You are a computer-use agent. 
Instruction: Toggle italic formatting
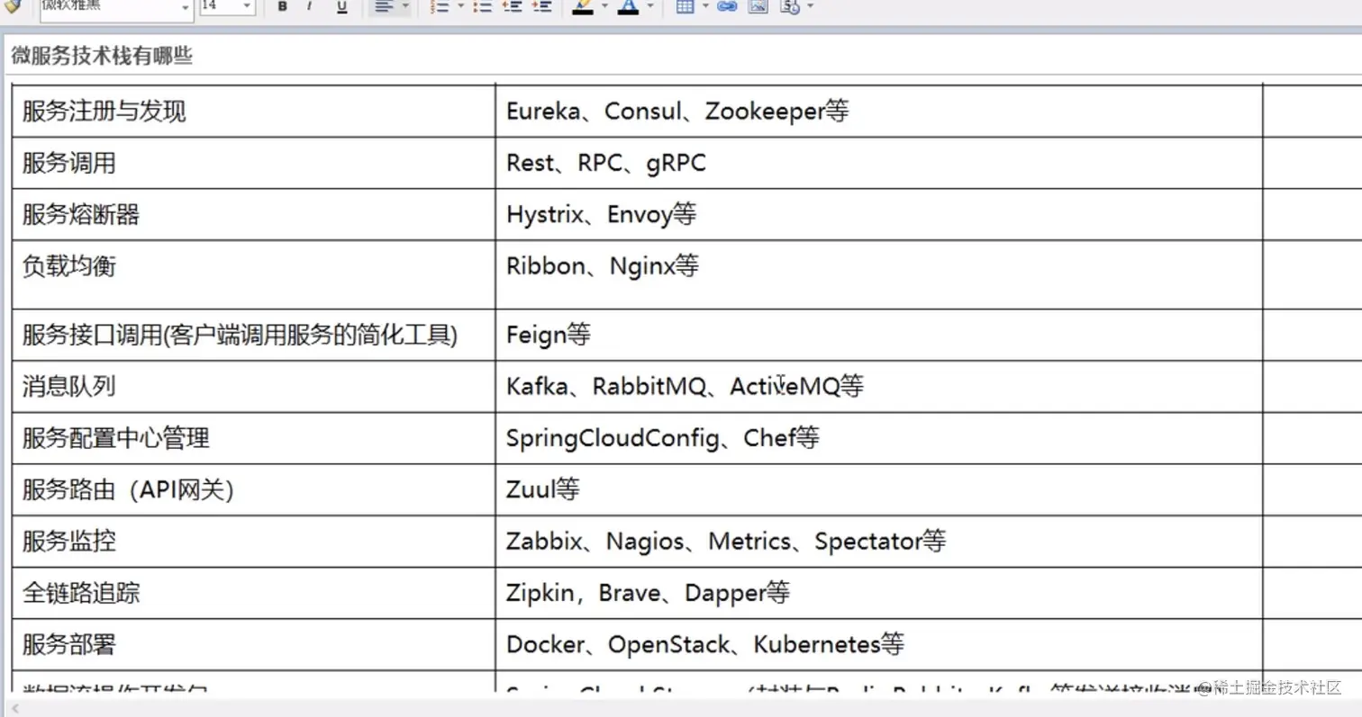tap(310, 7)
